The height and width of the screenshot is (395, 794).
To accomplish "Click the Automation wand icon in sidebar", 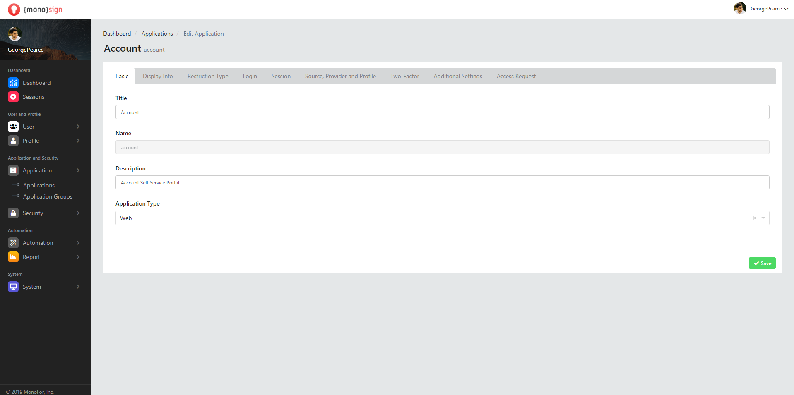I will [13, 243].
